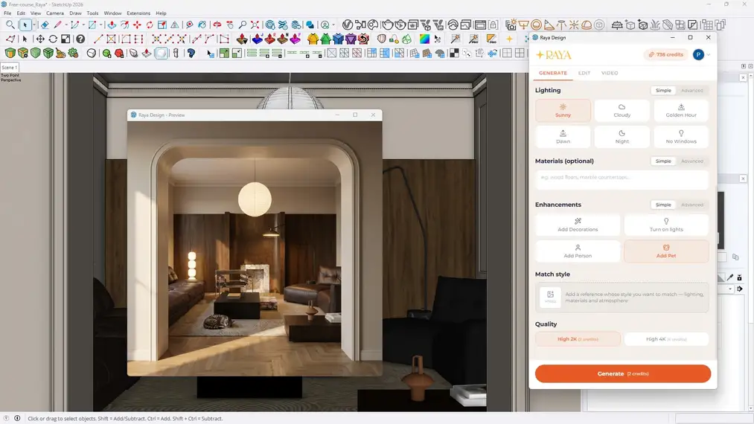Click the Scene 1 tab
The image size is (754, 424).
click(9, 67)
